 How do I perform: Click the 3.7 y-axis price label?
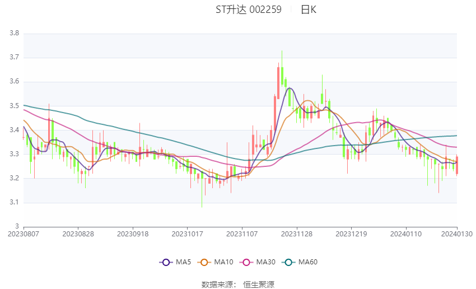pyautogui.click(x=14, y=57)
